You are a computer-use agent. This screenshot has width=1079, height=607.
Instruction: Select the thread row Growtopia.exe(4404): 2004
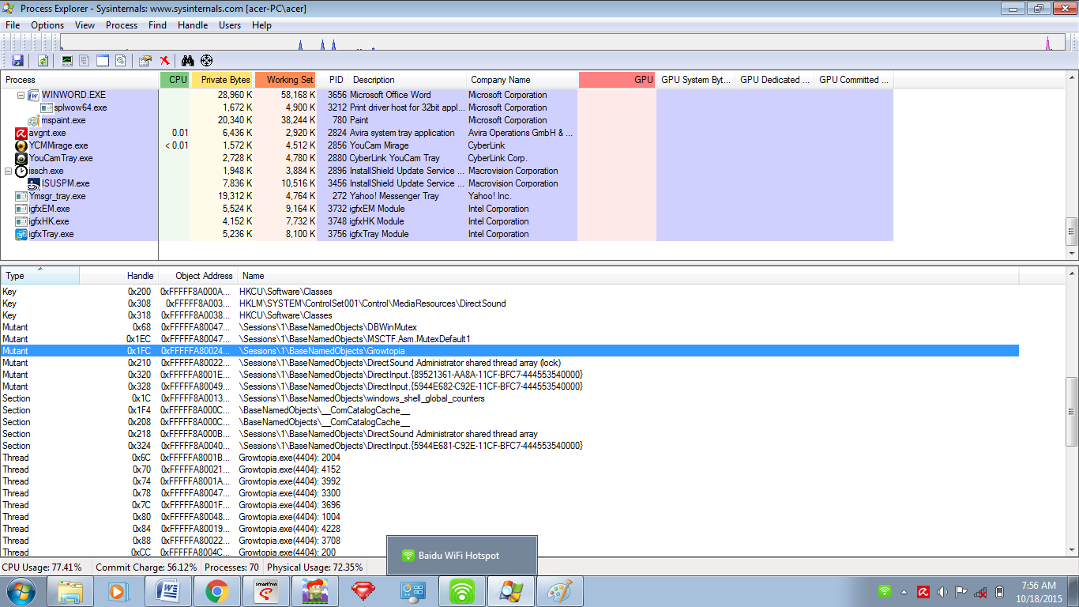pyautogui.click(x=509, y=458)
